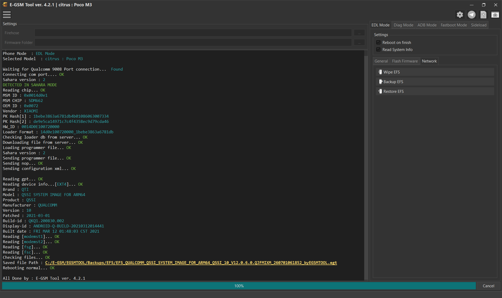Select the General tab
Viewport: 502px width, 298px height.
pyautogui.click(x=381, y=61)
